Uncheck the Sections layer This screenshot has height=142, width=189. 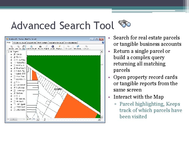pyautogui.click(x=14, y=93)
